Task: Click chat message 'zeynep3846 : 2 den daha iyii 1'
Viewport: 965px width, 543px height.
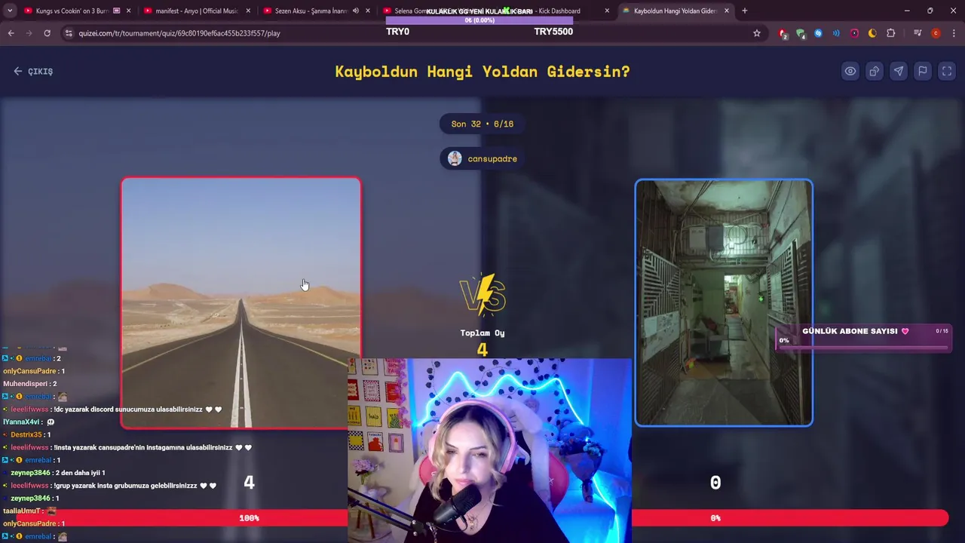Action: click(x=58, y=473)
